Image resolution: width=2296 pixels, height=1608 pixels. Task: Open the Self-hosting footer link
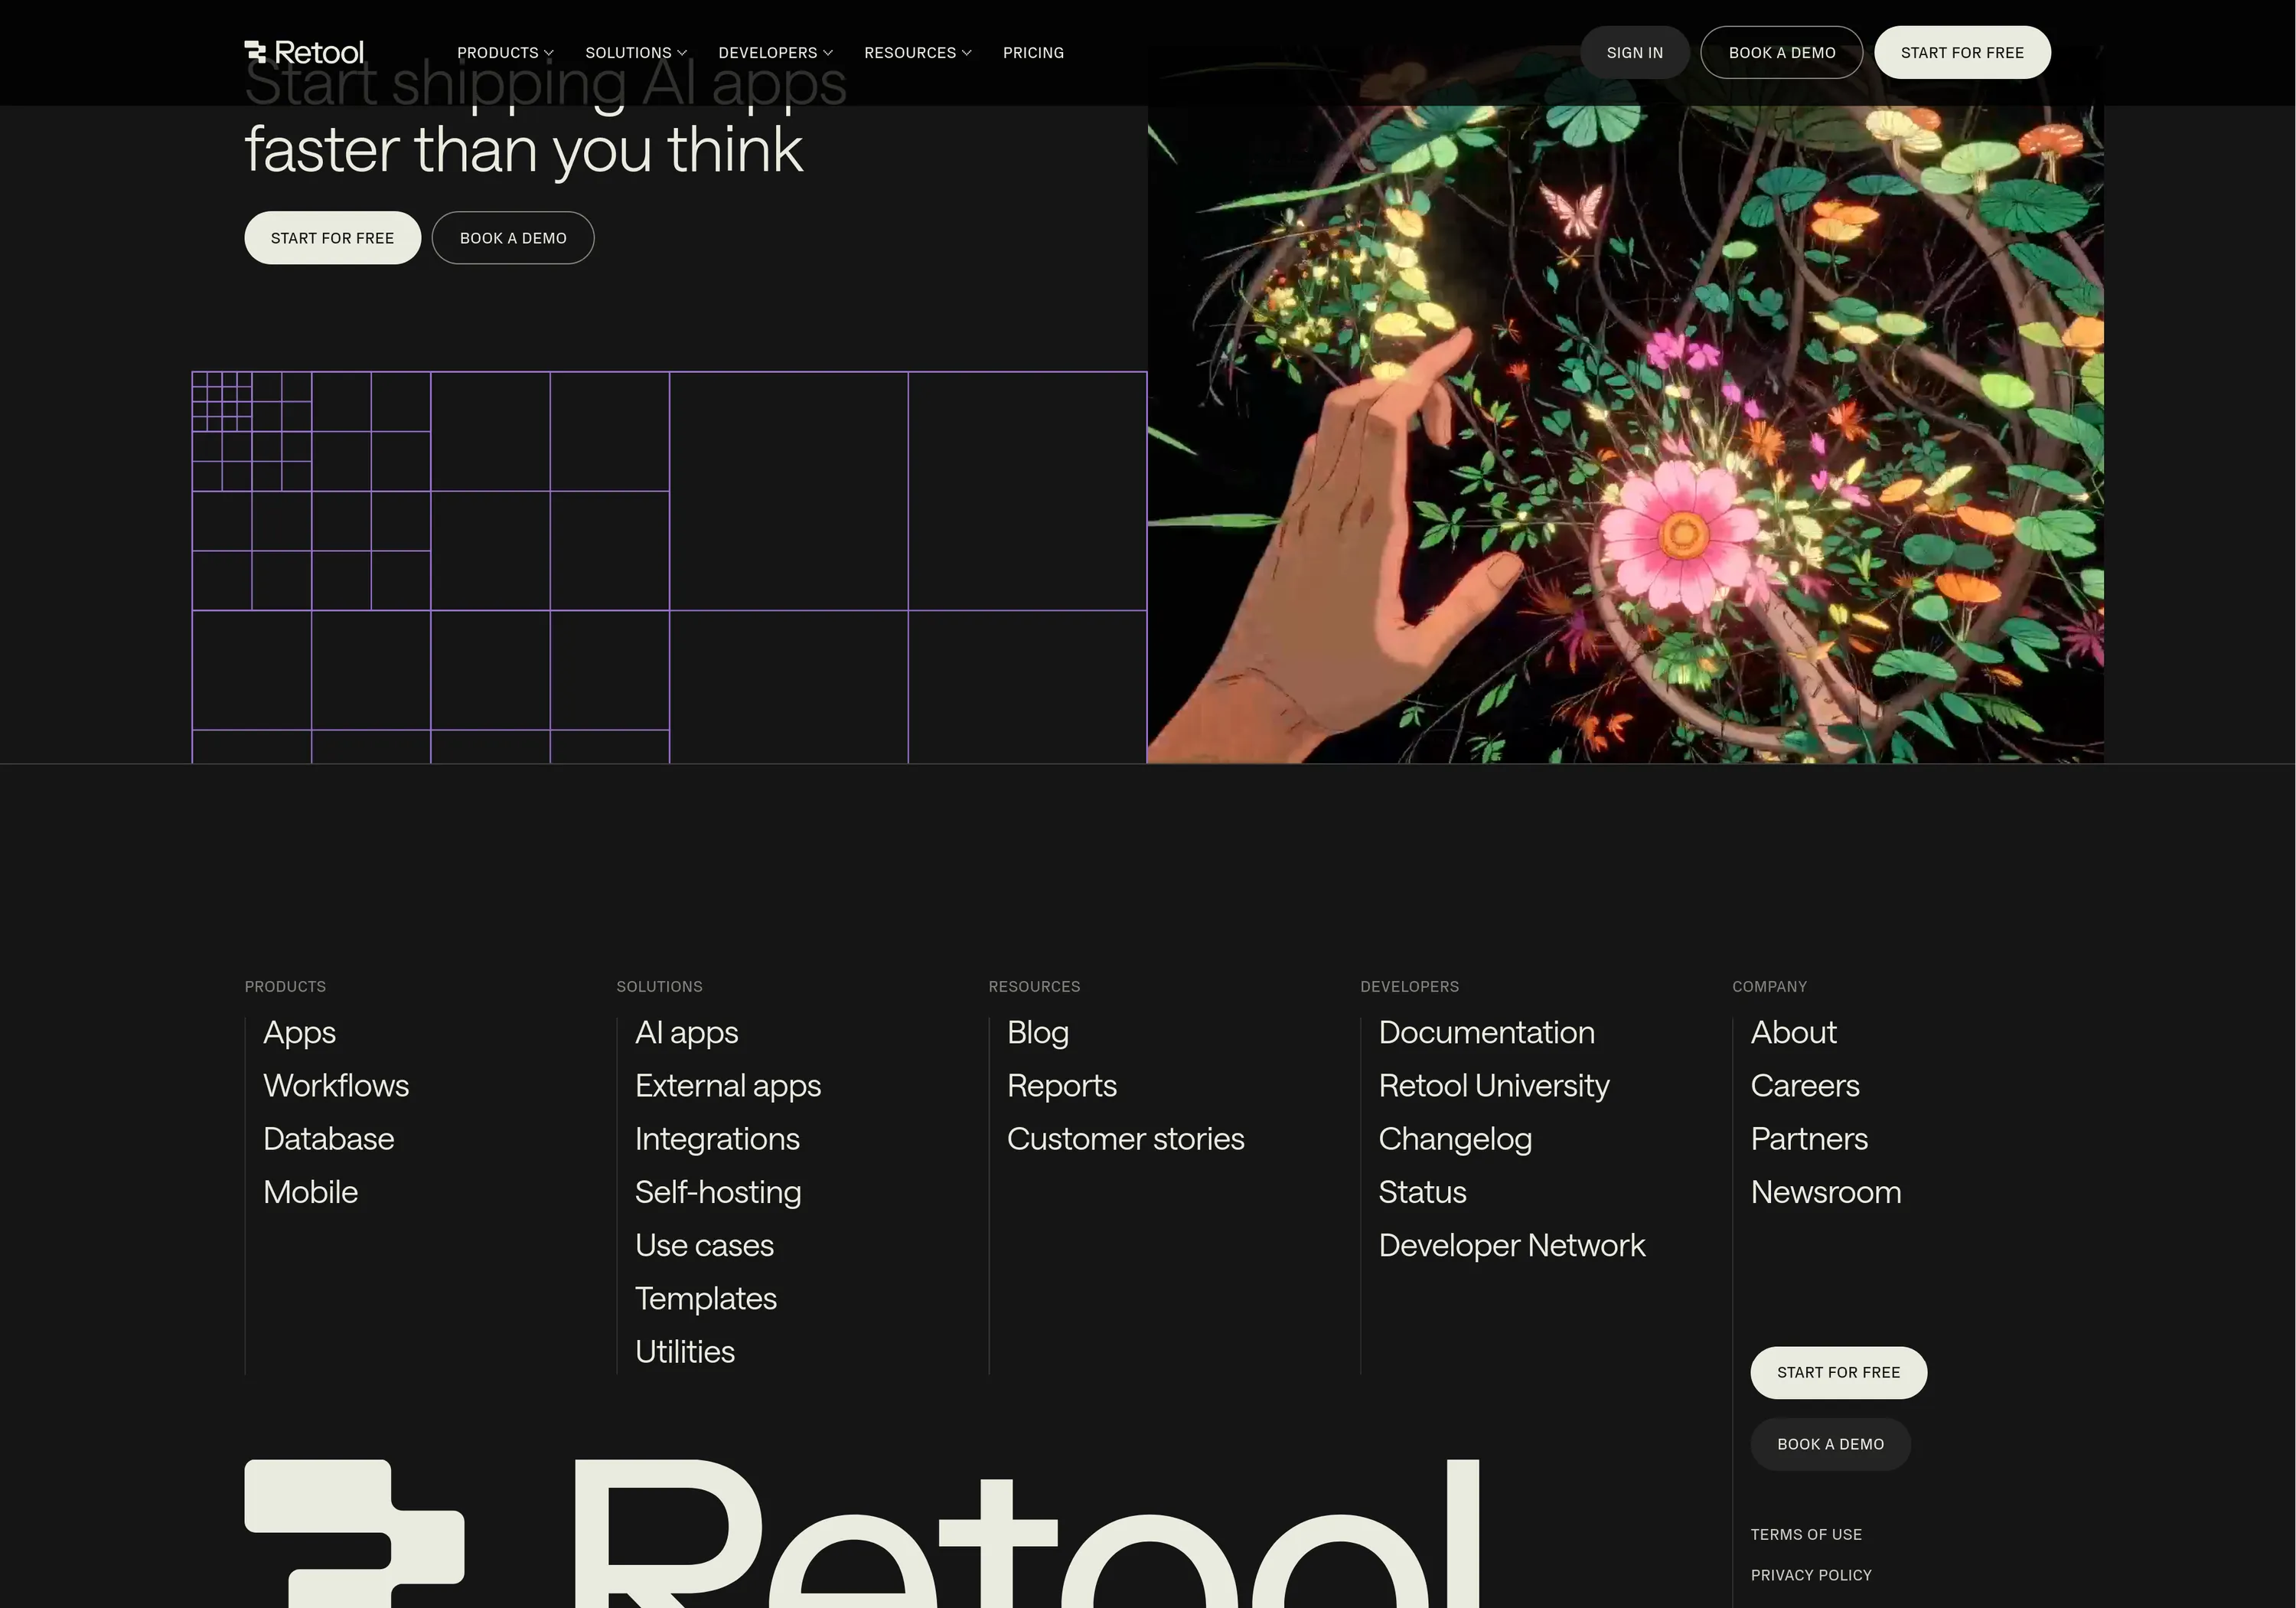point(718,1191)
